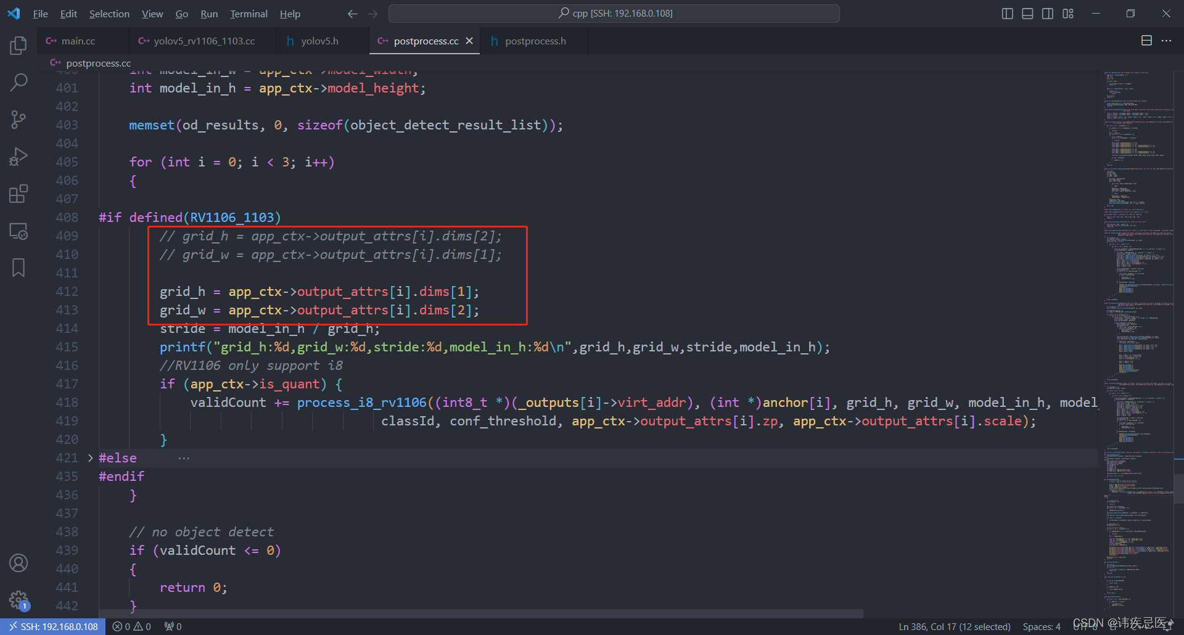Screen dimensions: 1184x635
Task: Open the Run and Debug view
Action: (18, 157)
